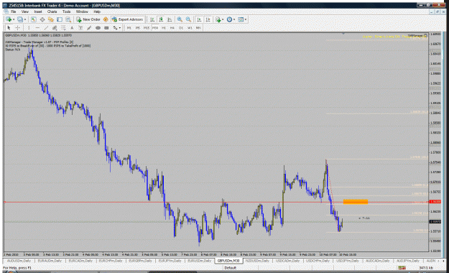Image resolution: width=449 pixels, height=273 pixels.
Task: Select the Equidistant Channel tool
Action: (55, 28)
